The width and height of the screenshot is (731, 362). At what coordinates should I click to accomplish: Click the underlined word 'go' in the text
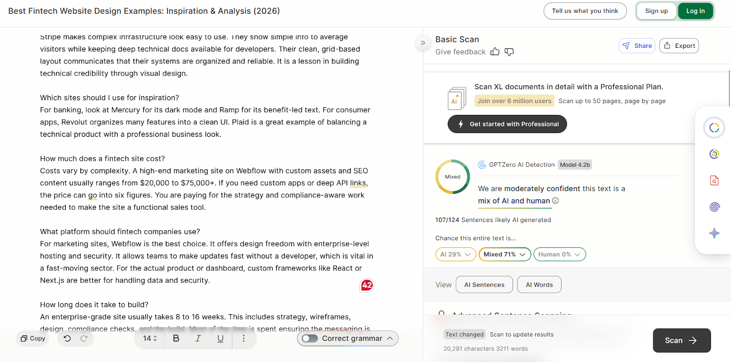pos(92,195)
